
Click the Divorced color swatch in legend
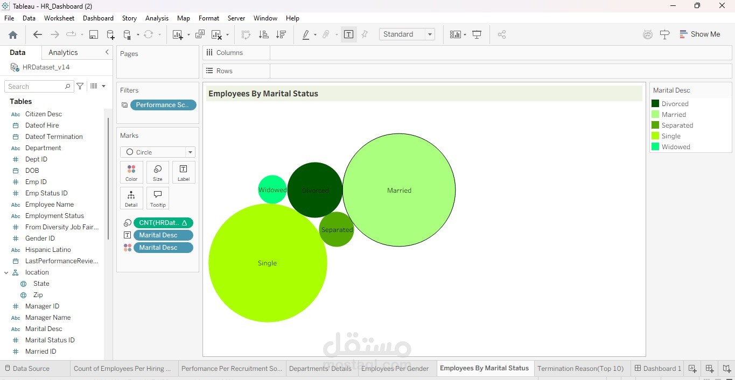coord(655,104)
